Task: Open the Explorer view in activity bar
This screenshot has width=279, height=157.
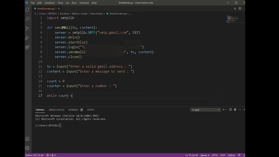Action: click(x=27, y=10)
